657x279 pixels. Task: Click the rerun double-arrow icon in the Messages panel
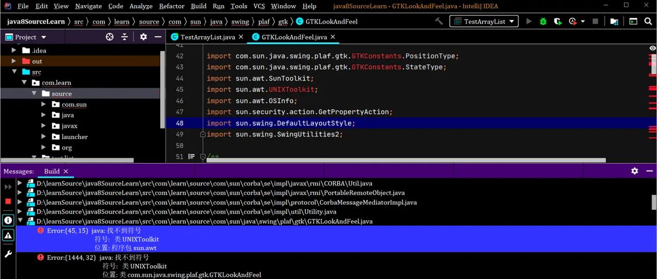8,187
